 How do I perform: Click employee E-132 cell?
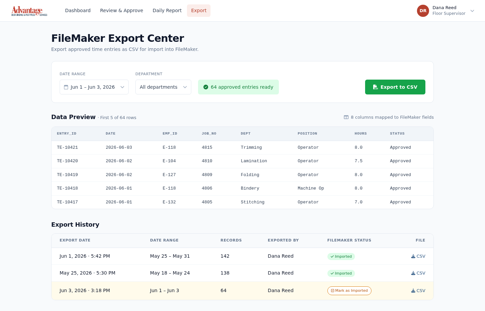click(x=169, y=202)
